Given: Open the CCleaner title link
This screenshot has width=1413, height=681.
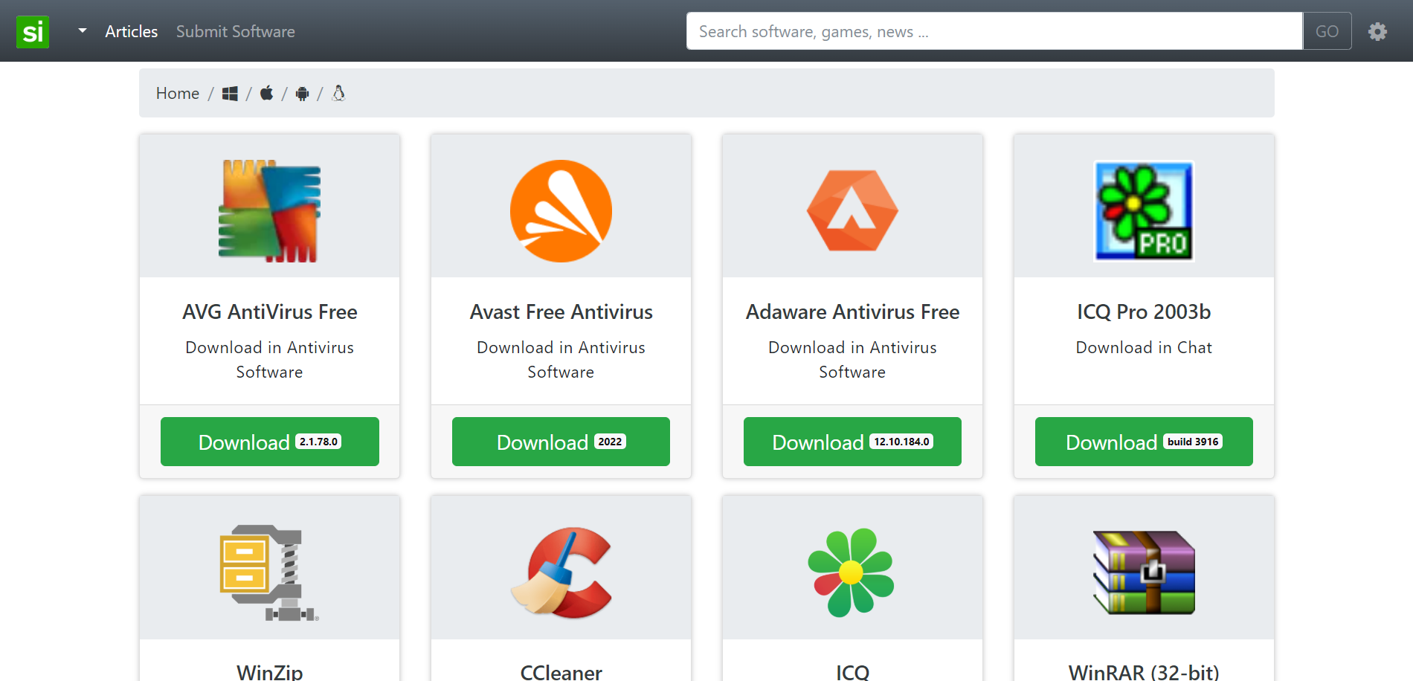Looking at the screenshot, I should tap(561, 672).
